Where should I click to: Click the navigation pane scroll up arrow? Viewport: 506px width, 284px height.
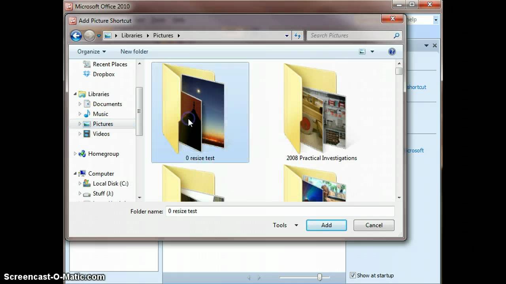click(x=139, y=64)
